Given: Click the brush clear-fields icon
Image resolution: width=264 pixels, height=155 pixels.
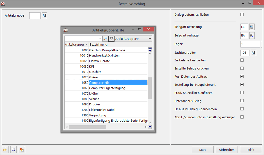Looking at the screenshot, I should pyautogui.click(x=22, y=150).
